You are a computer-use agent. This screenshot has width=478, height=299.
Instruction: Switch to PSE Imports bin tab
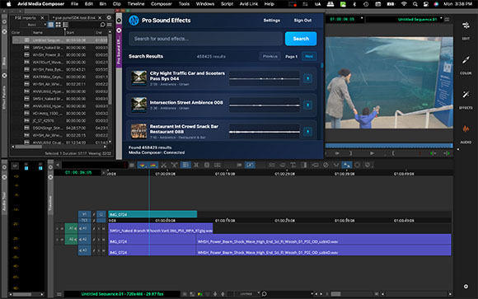coord(26,18)
